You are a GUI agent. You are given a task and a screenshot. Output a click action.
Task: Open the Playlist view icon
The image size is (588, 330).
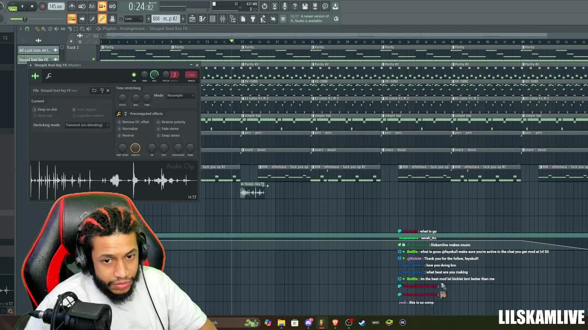tap(192, 19)
